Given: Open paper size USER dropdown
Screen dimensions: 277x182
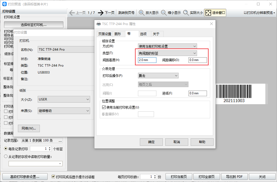Looking at the screenshot, I should coord(64,99).
